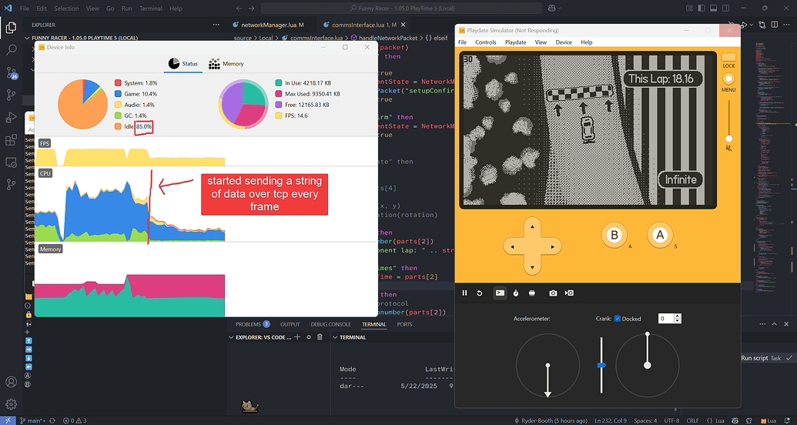Open the Accounts icon in activity bar
The height and width of the screenshot is (425, 797).
pos(11,382)
